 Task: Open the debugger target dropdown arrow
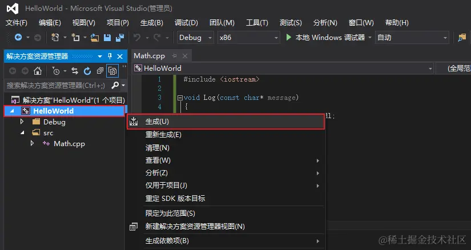pyautogui.click(x=370, y=38)
